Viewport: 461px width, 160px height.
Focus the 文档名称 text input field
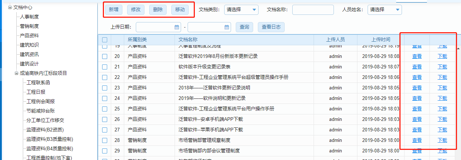(313, 10)
